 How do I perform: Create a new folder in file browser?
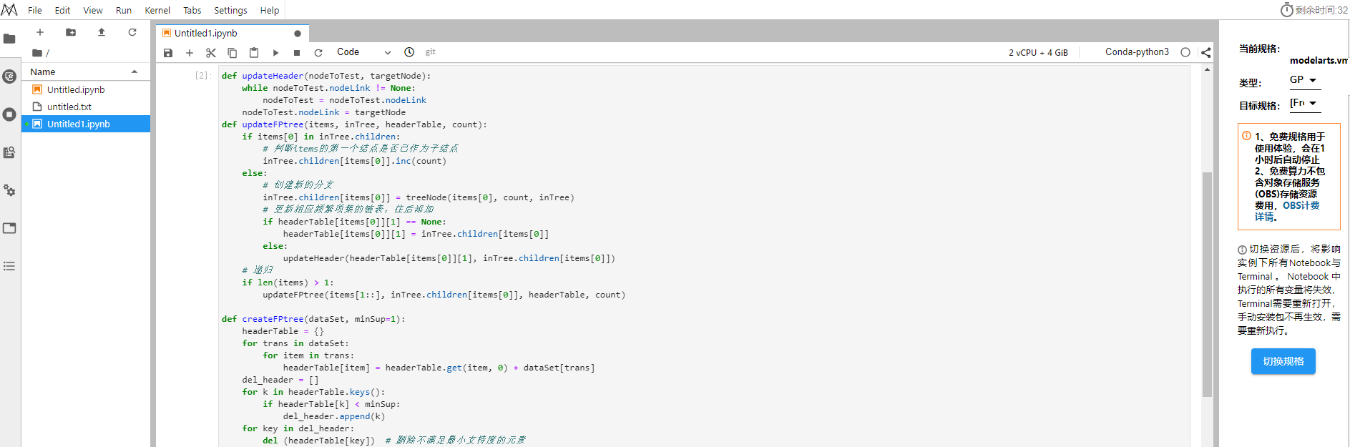(x=71, y=32)
